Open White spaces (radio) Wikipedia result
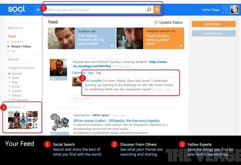 click(x=116, y=121)
